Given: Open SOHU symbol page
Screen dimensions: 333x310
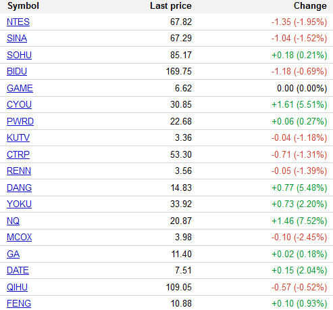Looking at the screenshot, I should (19, 55).
